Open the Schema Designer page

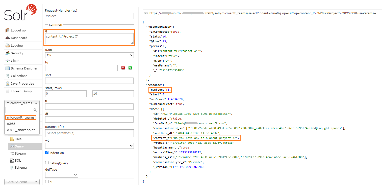[24, 68]
